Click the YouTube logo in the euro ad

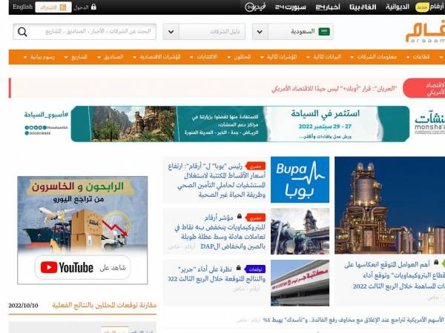[67, 267]
